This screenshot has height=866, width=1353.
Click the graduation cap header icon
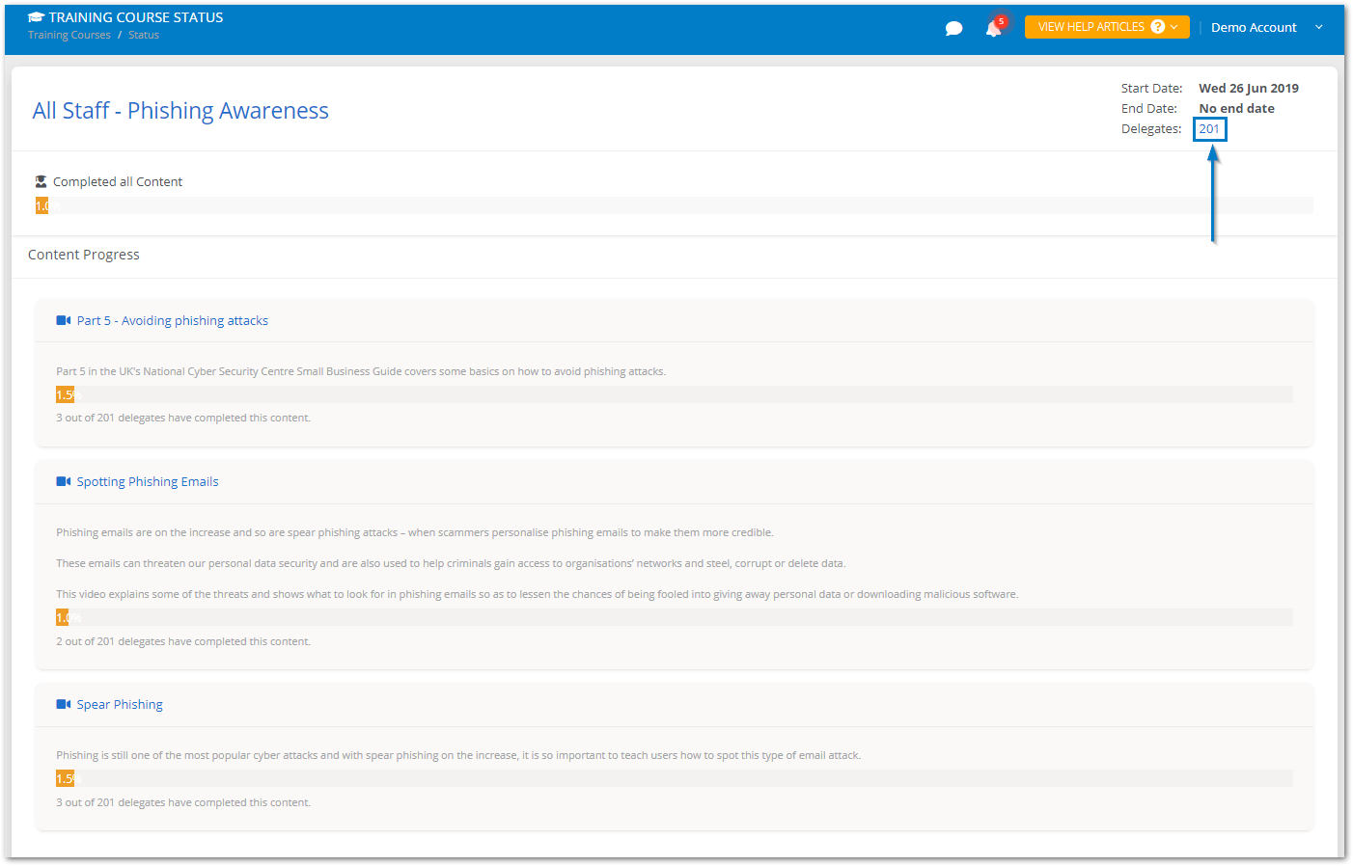[x=36, y=17]
